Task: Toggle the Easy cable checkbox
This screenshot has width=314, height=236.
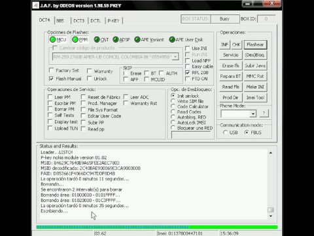Action: (x=188, y=66)
